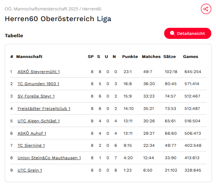Click the Mannschaft column header
Viewport: 216px width, 187px height.
click(x=29, y=57)
